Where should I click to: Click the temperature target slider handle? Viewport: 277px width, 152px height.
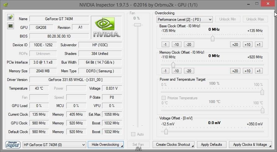pyautogui.click(x=262, y=110)
